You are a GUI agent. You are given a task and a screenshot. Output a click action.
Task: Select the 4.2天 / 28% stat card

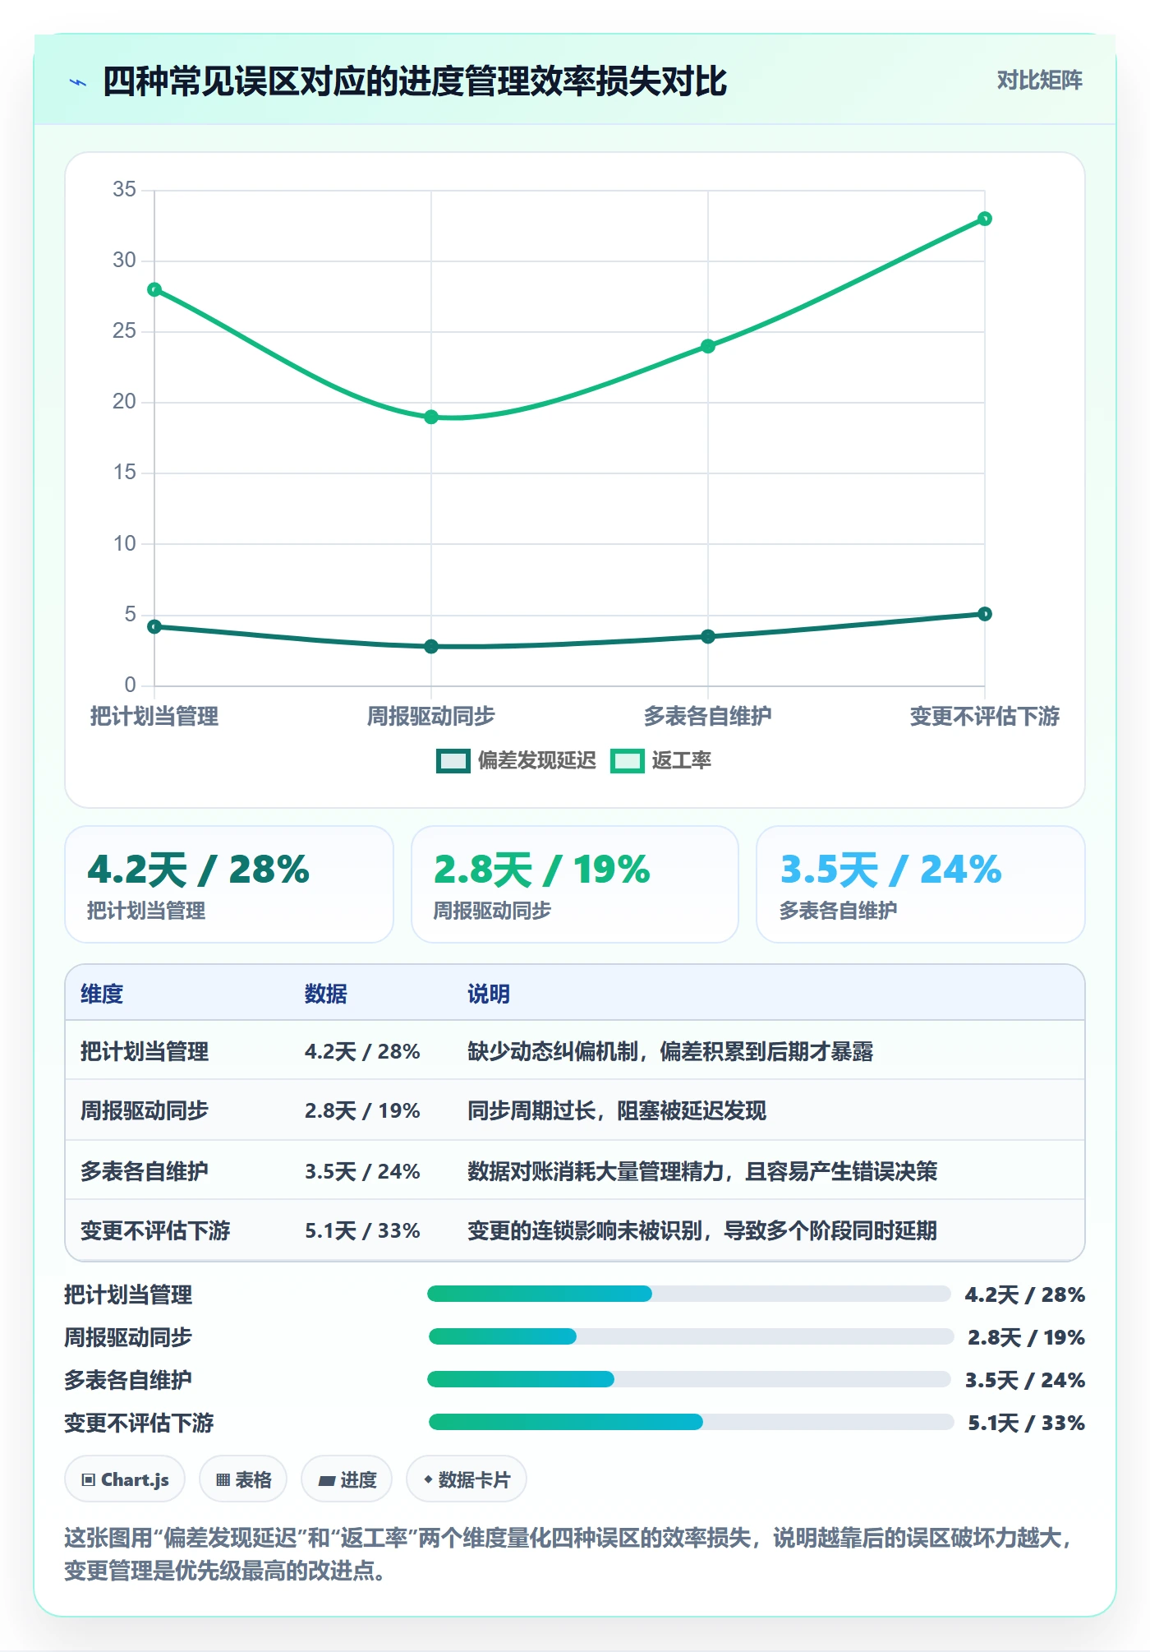tap(229, 884)
